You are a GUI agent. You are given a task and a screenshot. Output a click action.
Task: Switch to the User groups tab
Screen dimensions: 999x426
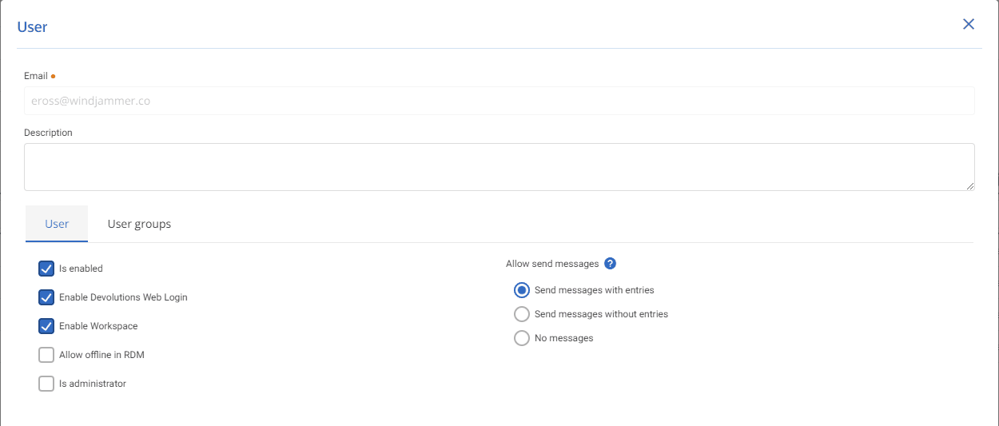(139, 224)
